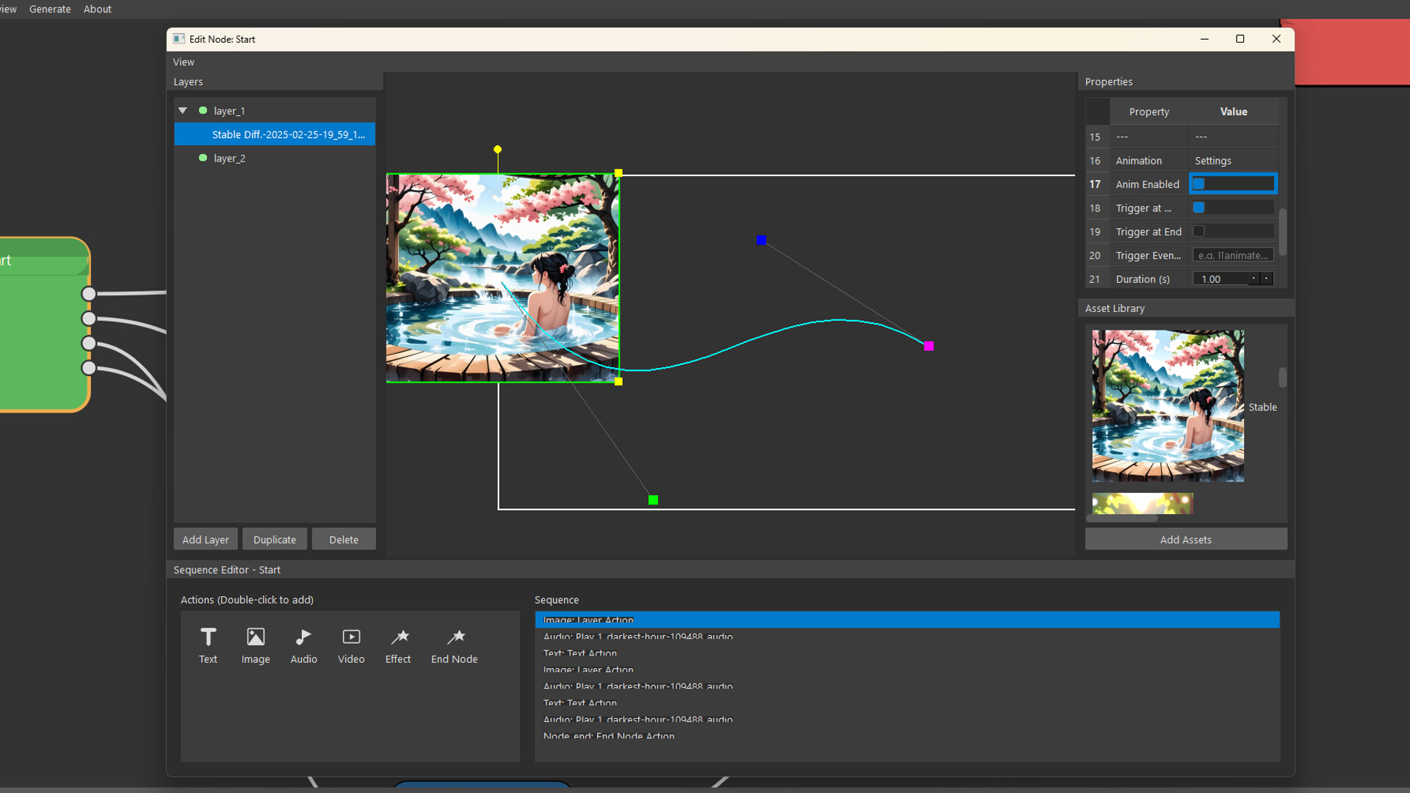Image resolution: width=1410 pixels, height=793 pixels.
Task: Click the hot spring image on canvas
Action: (x=503, y=278)
